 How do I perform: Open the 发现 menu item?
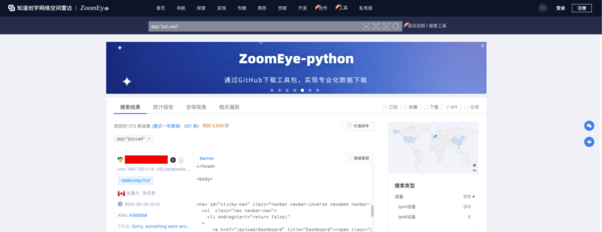click(x=221, y=8)
